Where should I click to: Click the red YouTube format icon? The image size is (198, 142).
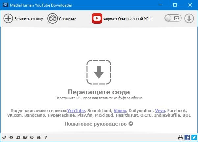97,18
